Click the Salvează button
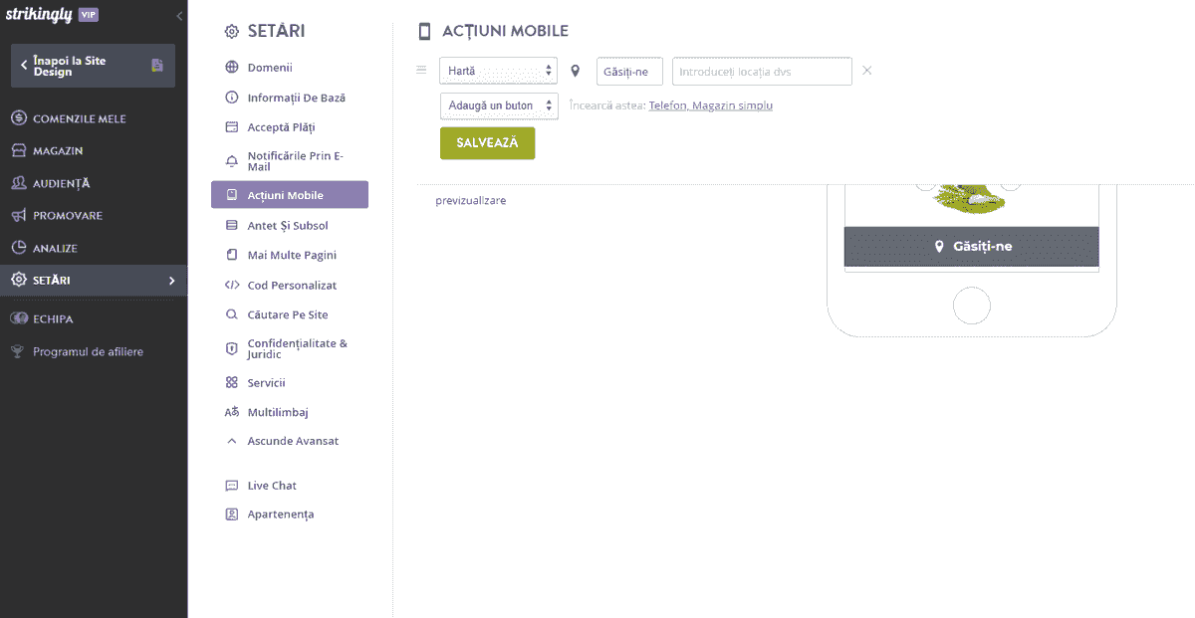 [x=487, y=143]
